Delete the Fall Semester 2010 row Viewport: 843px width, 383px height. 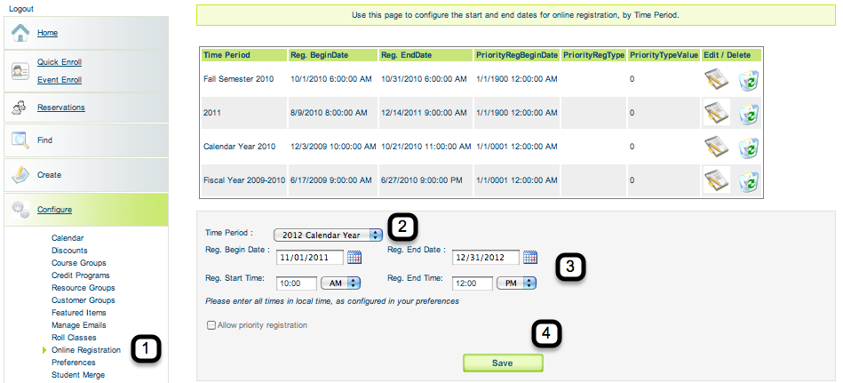click(748, 80)
